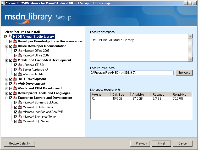This screenshot has height=150, width=198.
Task: Toggle Microsoft Office 2007 checkbox
Action: [16, 55]
